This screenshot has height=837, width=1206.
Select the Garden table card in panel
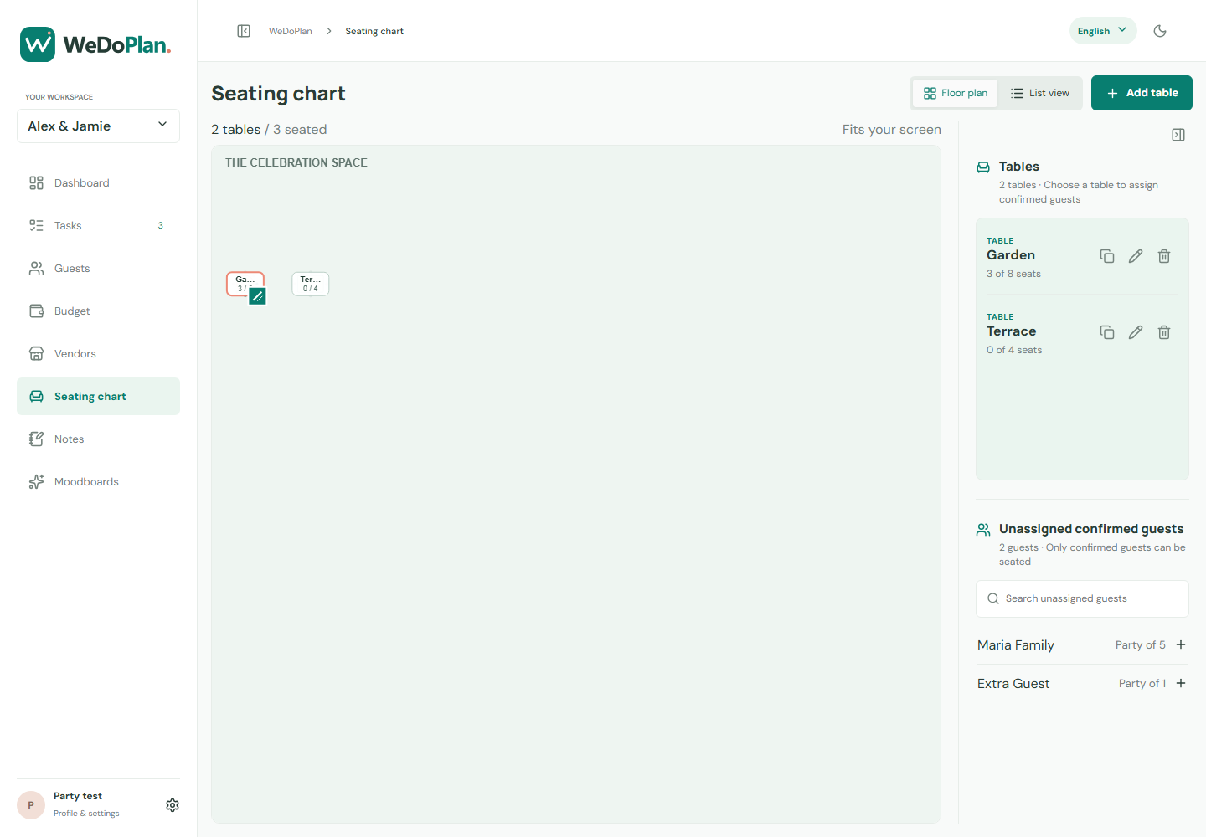point(1082,257)
